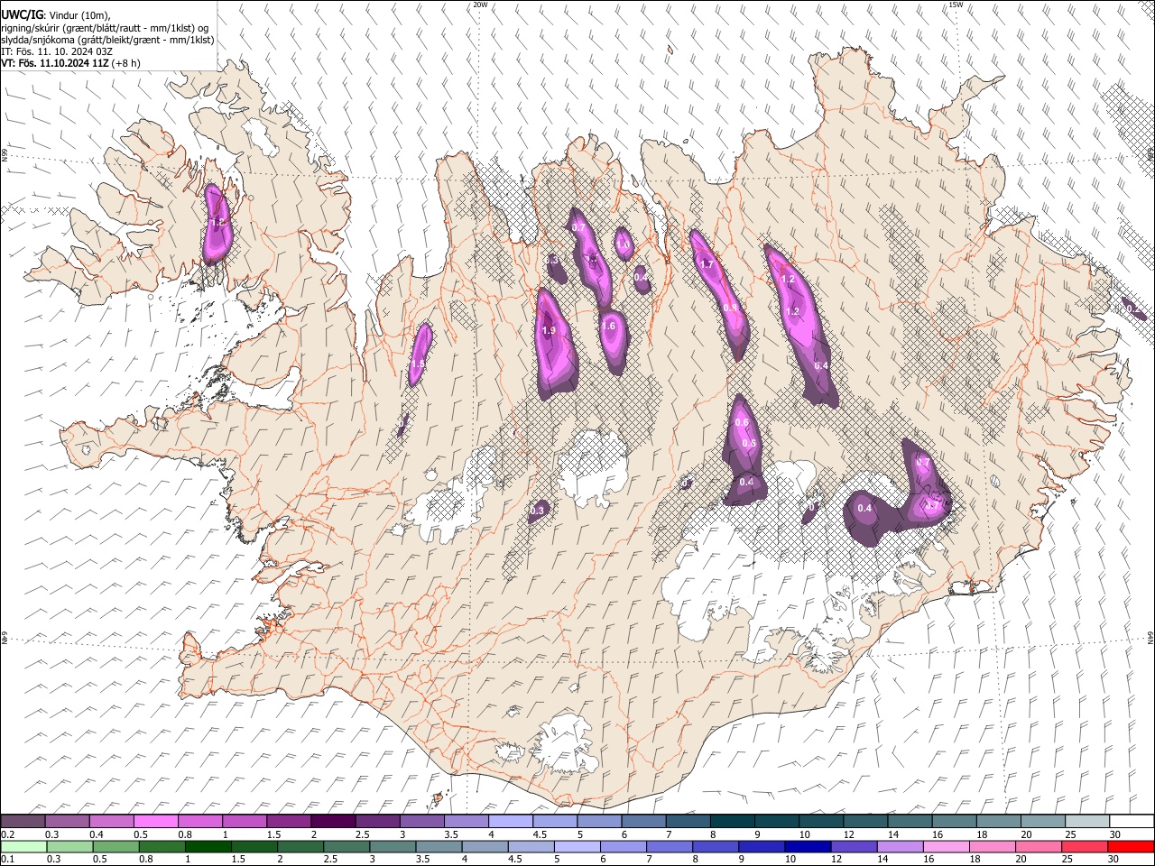Click the lower grey-blue swatch starting at 4
The image size is (1155, 866).
(485, 846)
